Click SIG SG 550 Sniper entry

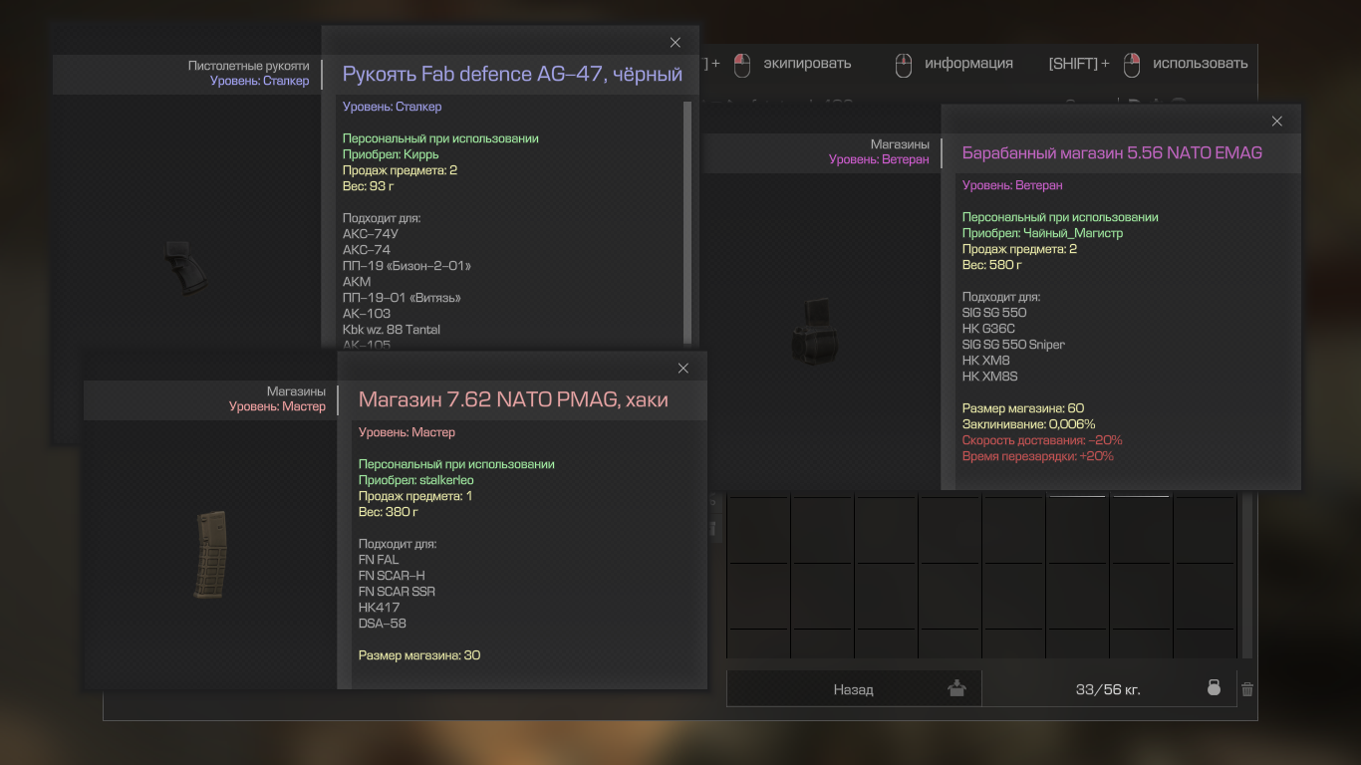[x=1013, y=345]
